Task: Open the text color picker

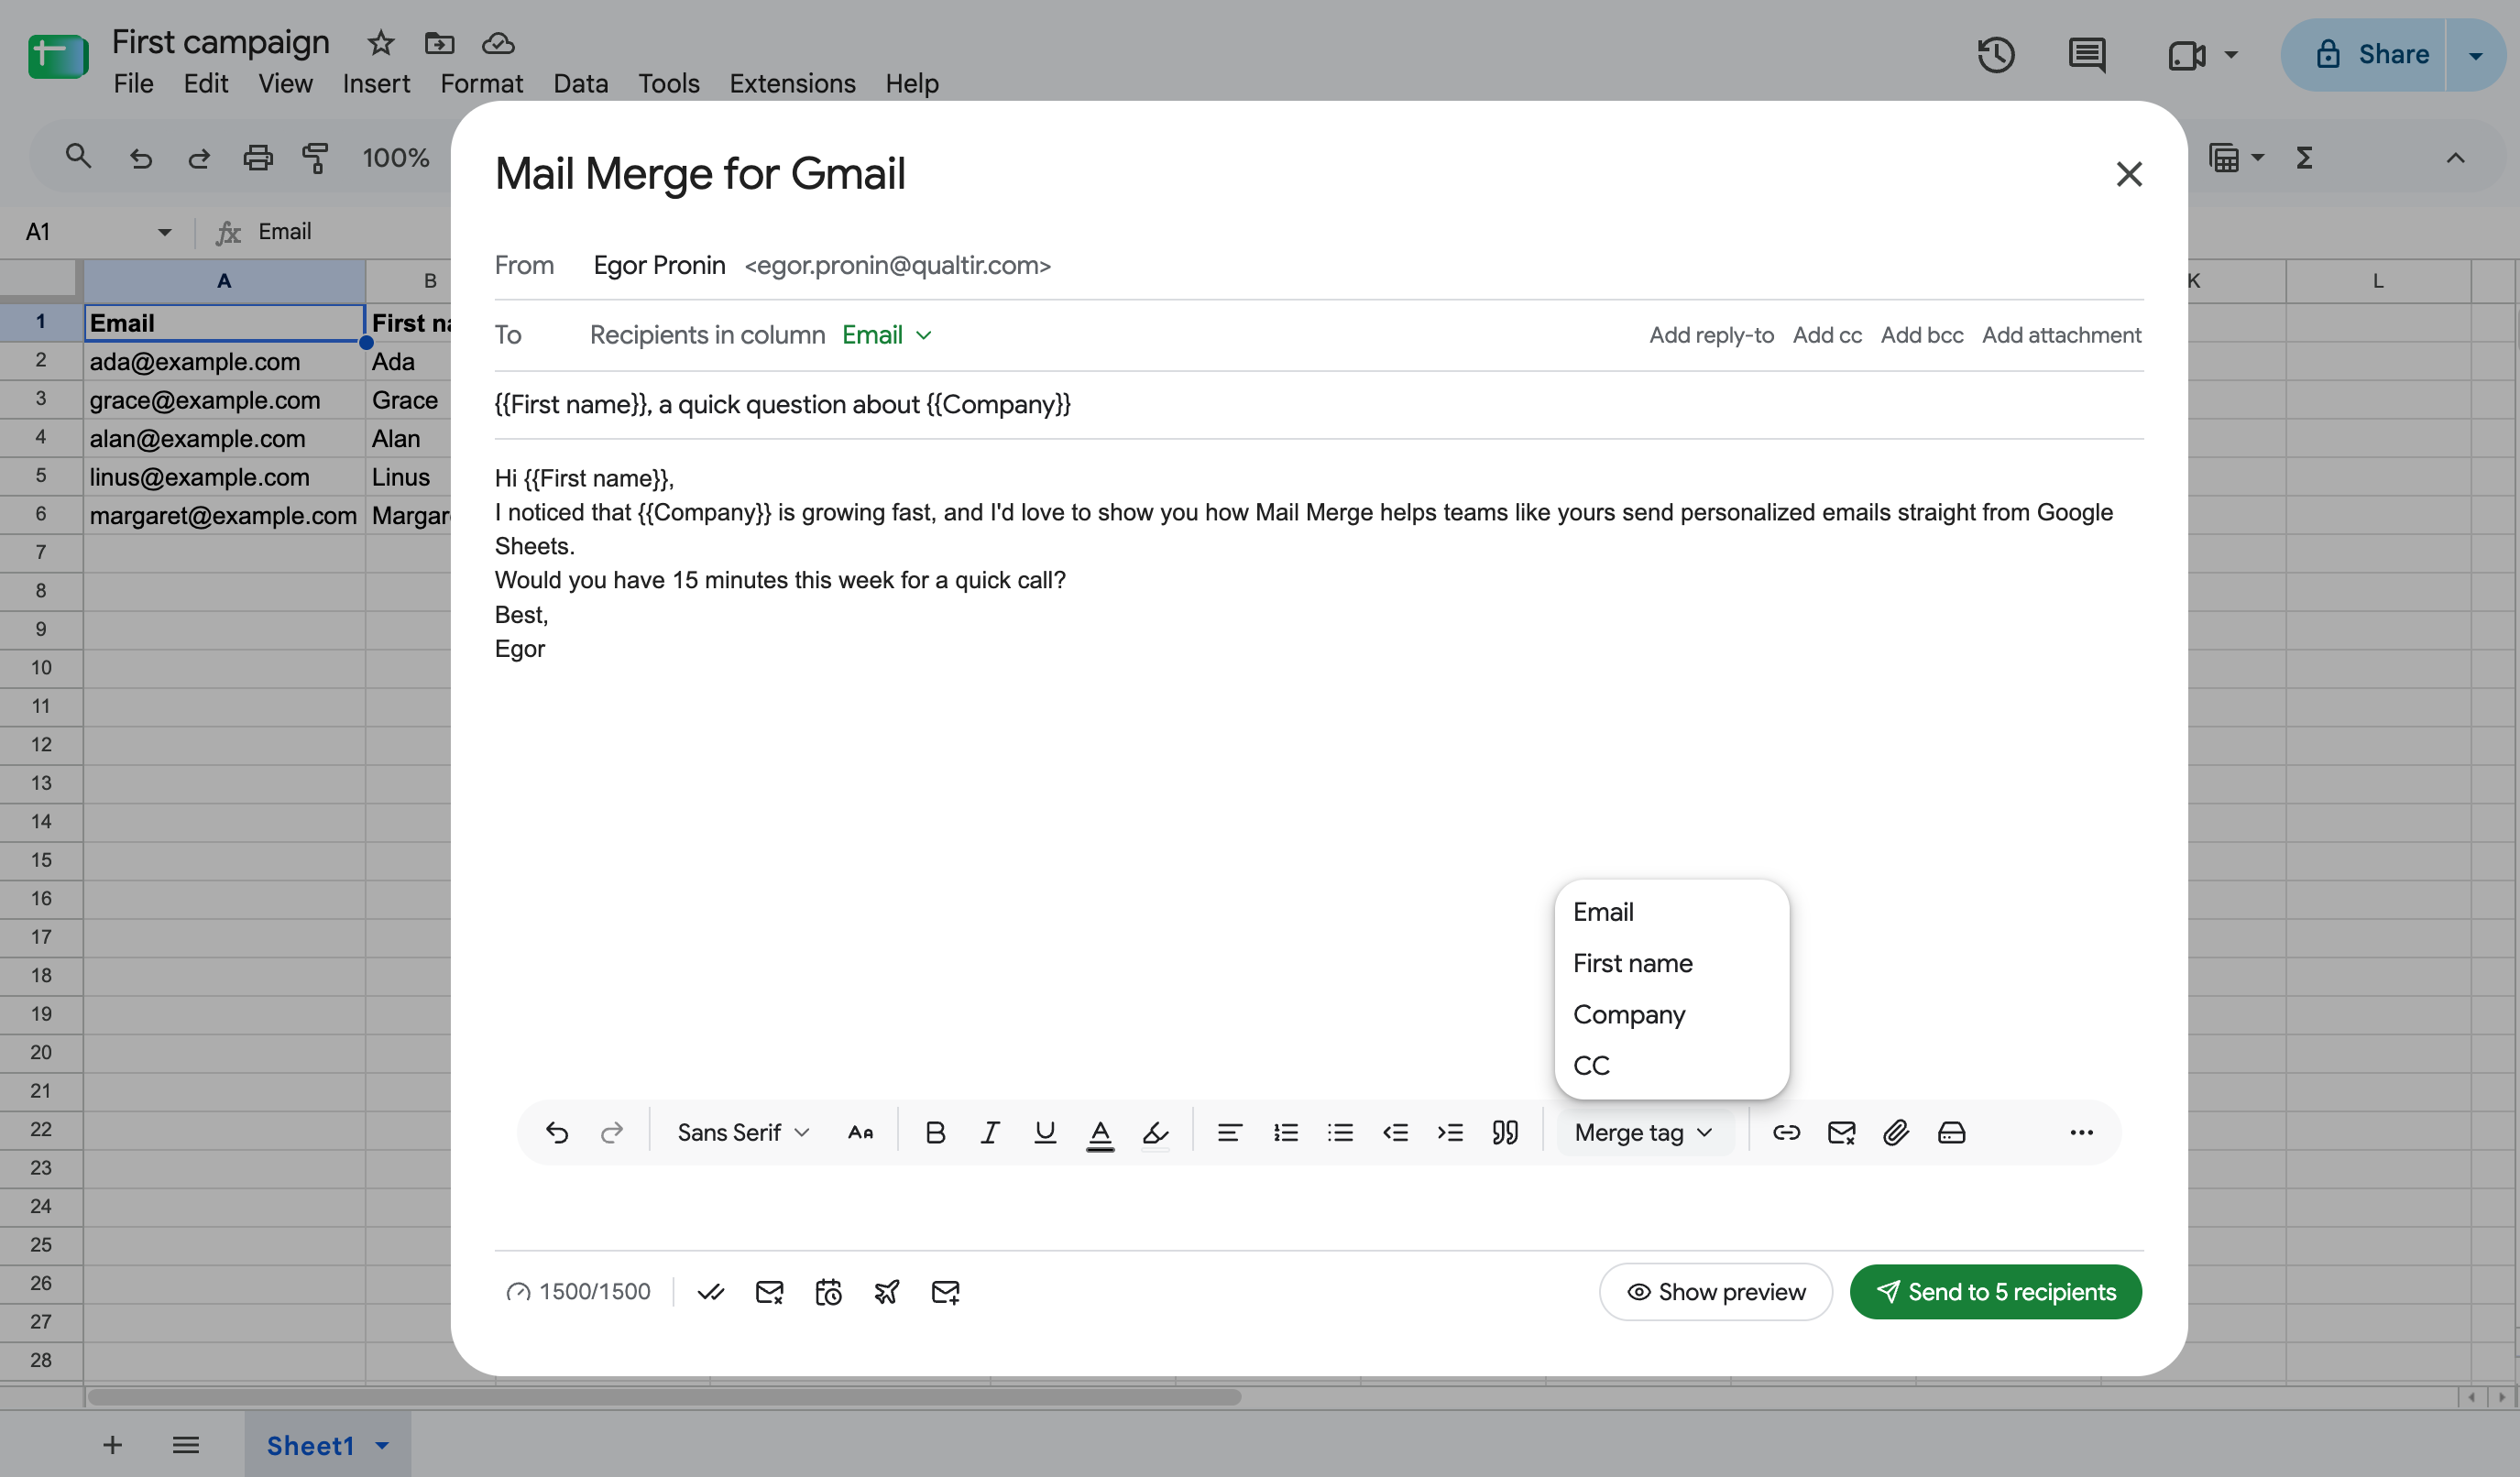Action: (x=1100, y=1133)
